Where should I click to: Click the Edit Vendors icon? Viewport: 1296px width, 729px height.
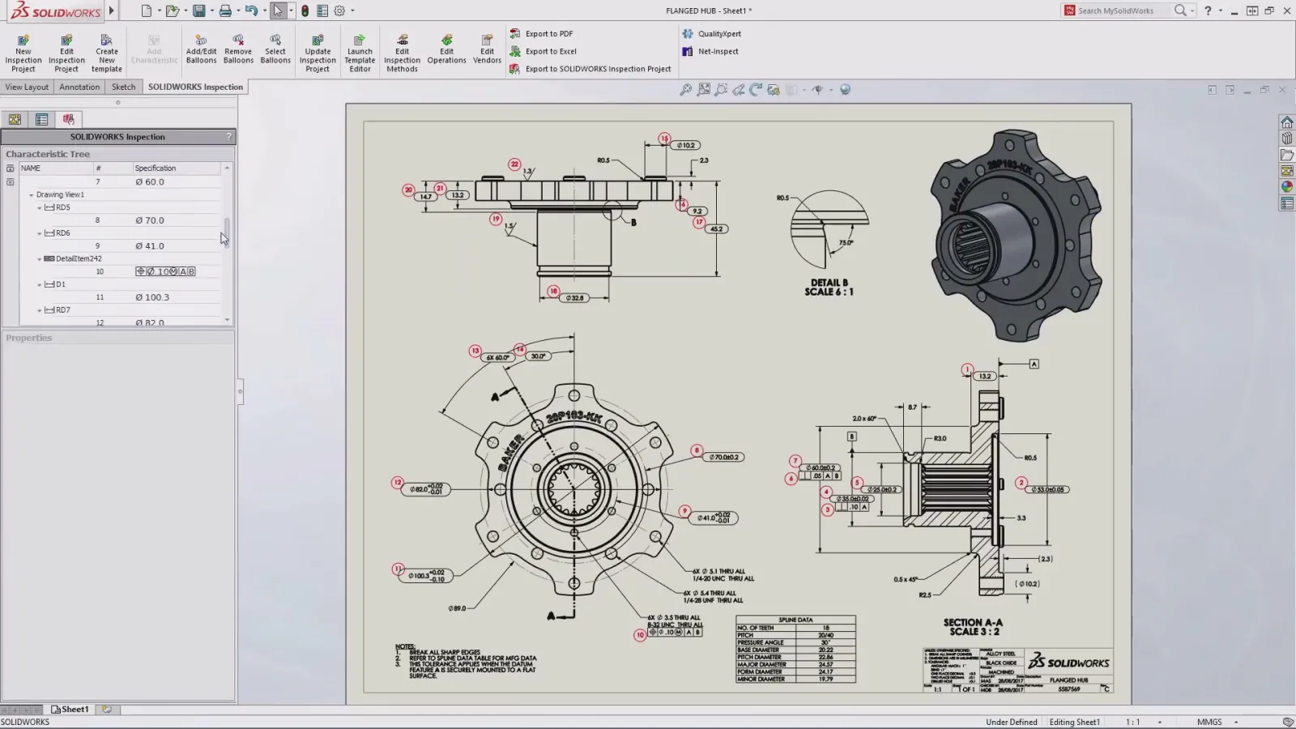(x=487, y=49)
